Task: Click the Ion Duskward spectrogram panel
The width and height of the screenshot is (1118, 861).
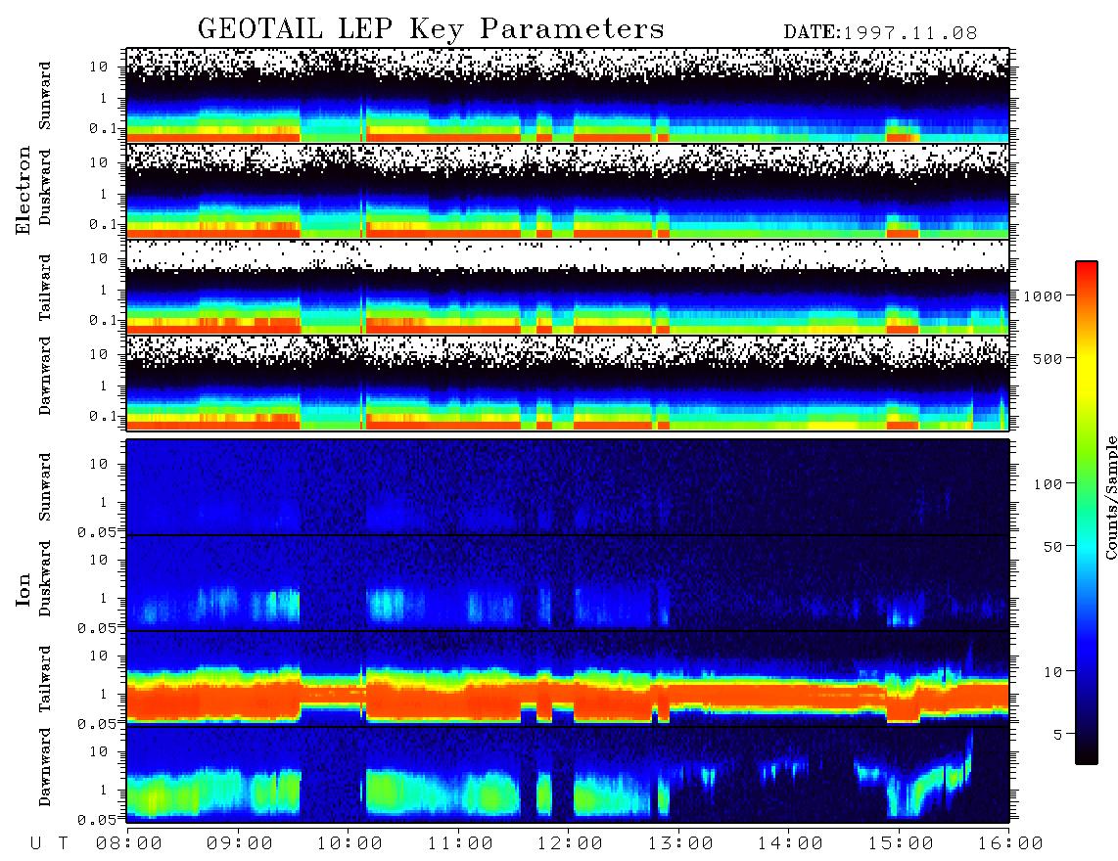Action: click(x=568, y=583)
